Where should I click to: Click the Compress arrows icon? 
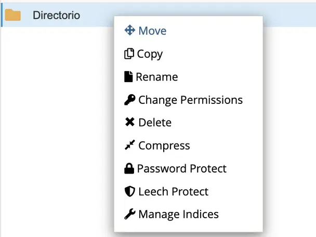(x=129, y=146)
